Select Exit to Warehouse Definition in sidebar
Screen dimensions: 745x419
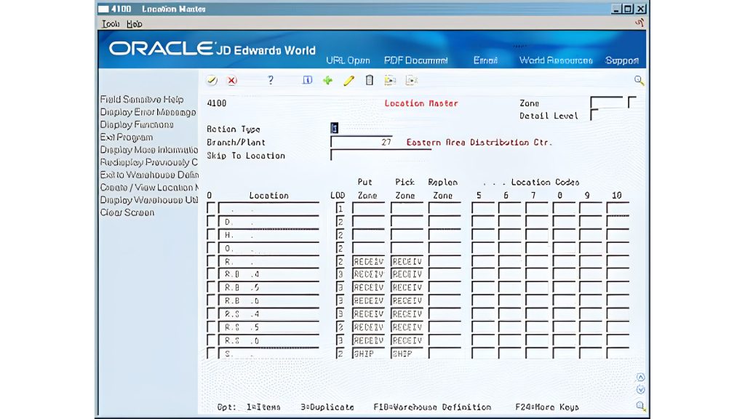click(148, 175)
